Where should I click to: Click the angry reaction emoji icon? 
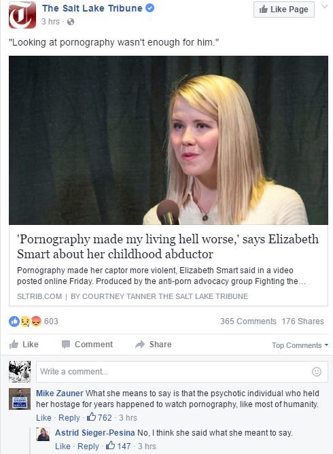(36, 321)
